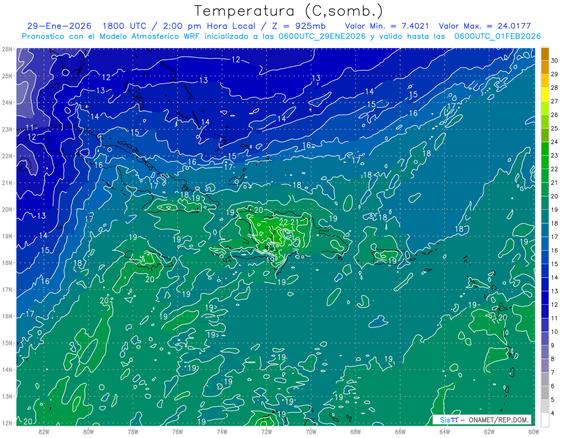Image resolution: width=567 pixels, height=438 pixels.
Task: Click the "80W" longitude axis label
Action: coord(88,431)
